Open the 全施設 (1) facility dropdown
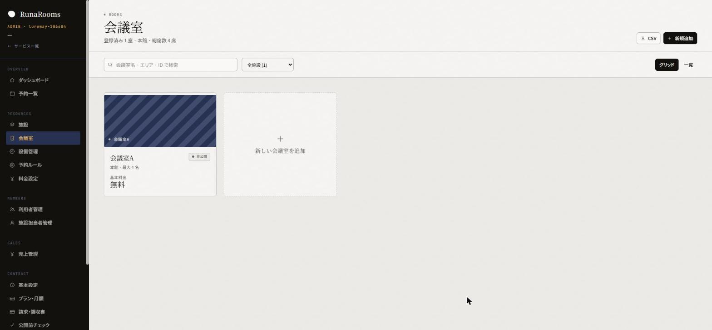 coord(267,65)
